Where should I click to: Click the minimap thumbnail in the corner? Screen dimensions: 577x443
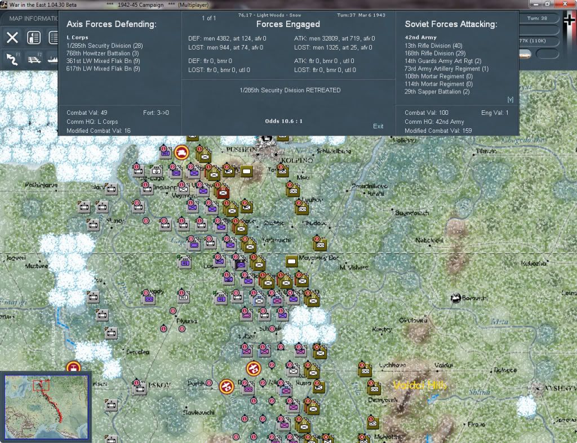pos(46,406)
